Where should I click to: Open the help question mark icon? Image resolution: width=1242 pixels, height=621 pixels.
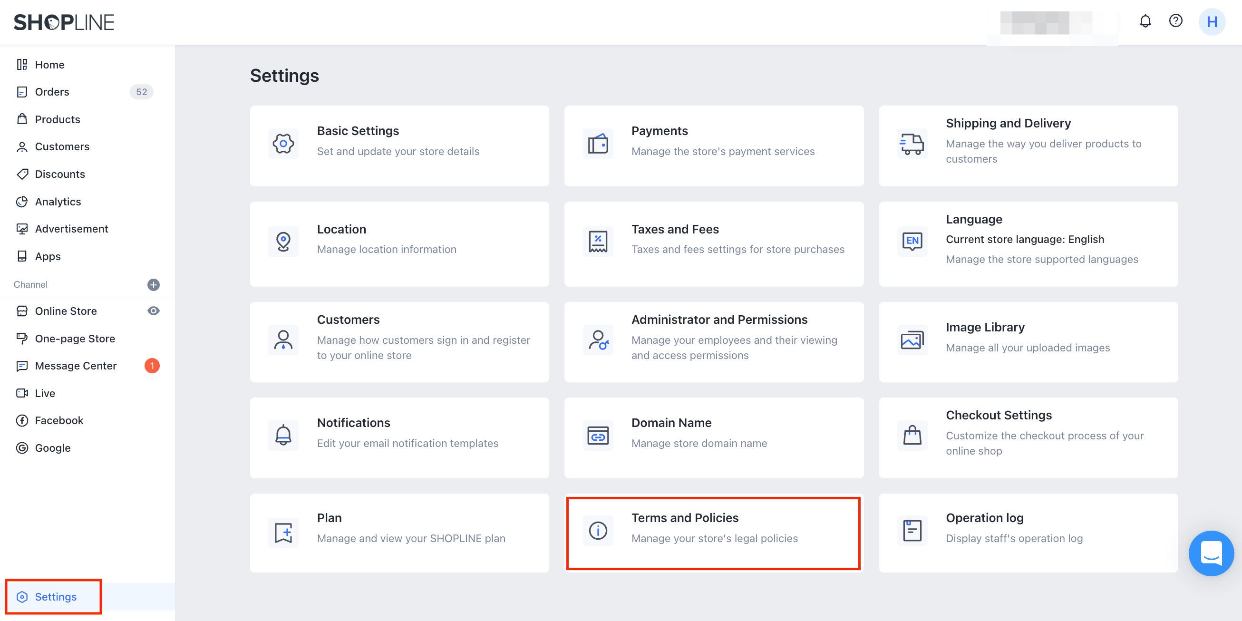[x=1175, y=21]
